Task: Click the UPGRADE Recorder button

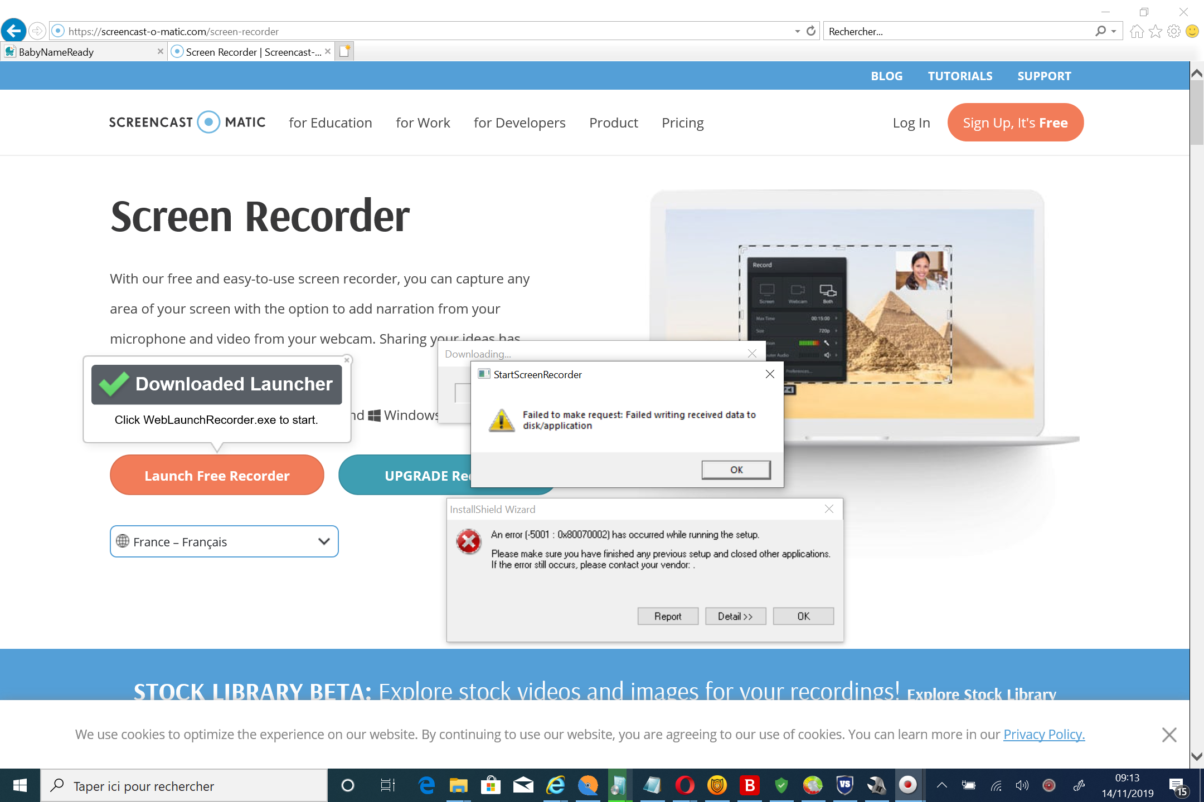Action: [x=405, y=475]
